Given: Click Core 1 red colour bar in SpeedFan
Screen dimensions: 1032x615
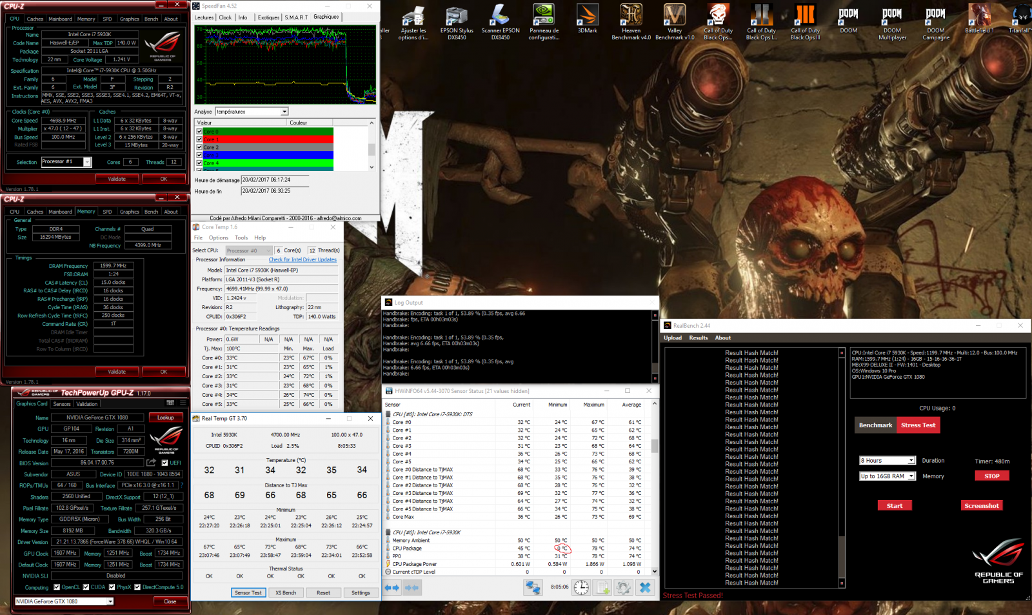Looking at the screenshot, I should [x=269, y=139].
